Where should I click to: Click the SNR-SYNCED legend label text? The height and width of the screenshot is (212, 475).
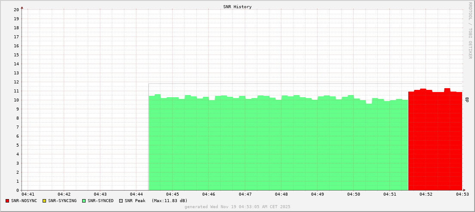point(101,201)
